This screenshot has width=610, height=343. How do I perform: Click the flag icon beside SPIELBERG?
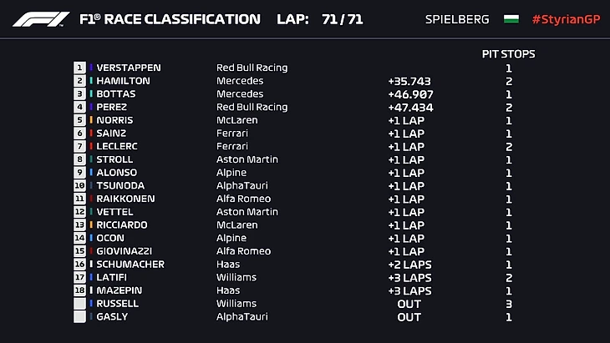coord(511,19)
